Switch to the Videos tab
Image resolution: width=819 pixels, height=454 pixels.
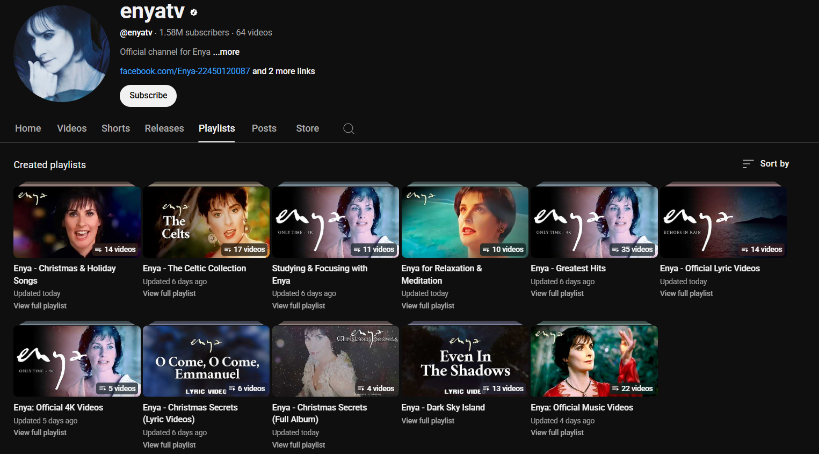tap(72, 128)
